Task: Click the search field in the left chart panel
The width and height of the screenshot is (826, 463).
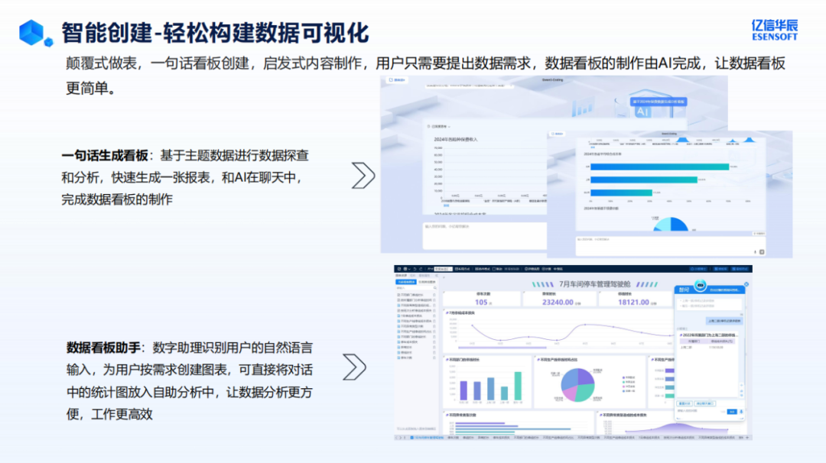Action: pos(415,288)
